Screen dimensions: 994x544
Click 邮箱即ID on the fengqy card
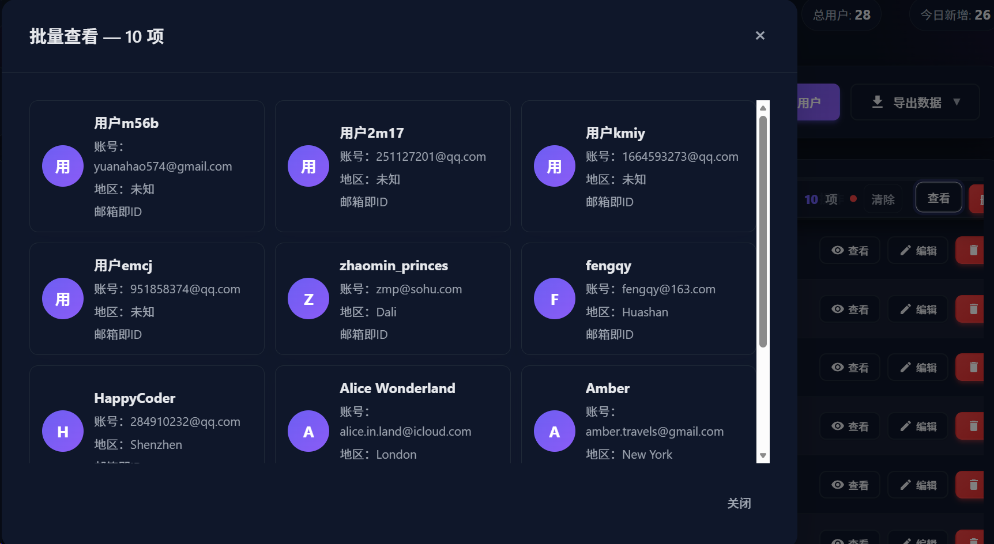[x=609, y=334]
